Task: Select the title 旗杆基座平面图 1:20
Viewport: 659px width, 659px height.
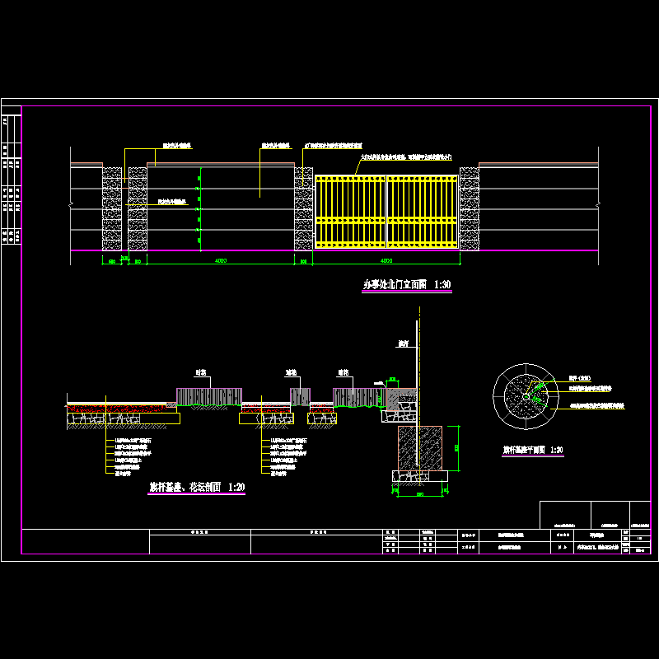Action: click(533, 451)
